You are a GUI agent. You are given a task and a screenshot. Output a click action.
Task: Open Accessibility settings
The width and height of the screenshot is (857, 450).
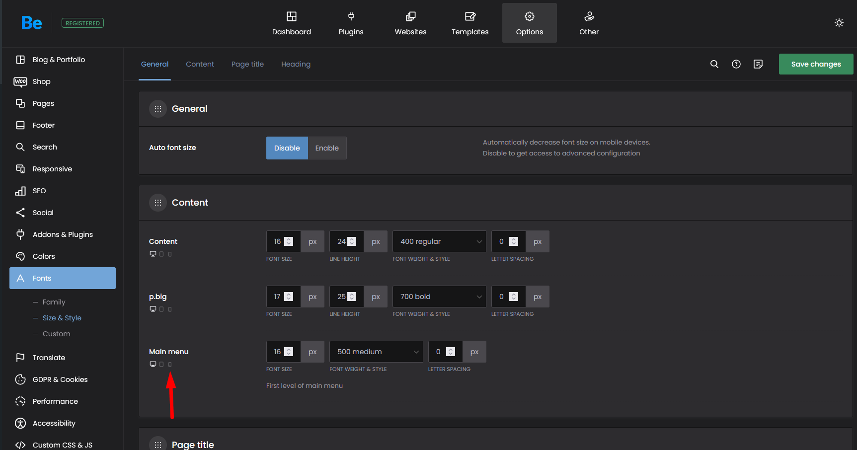pos(63,423)
